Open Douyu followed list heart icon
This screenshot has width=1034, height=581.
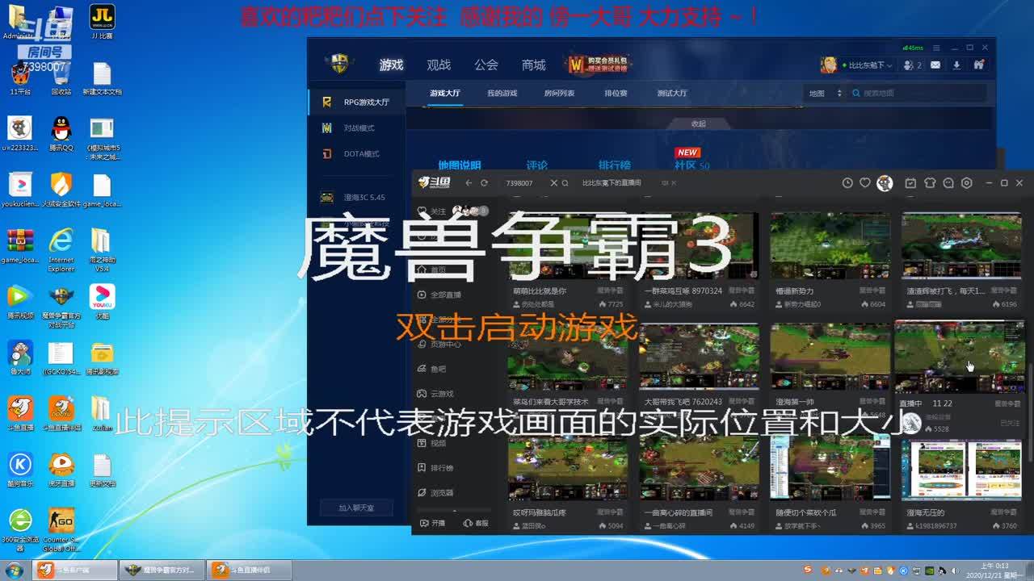(865, 183)
